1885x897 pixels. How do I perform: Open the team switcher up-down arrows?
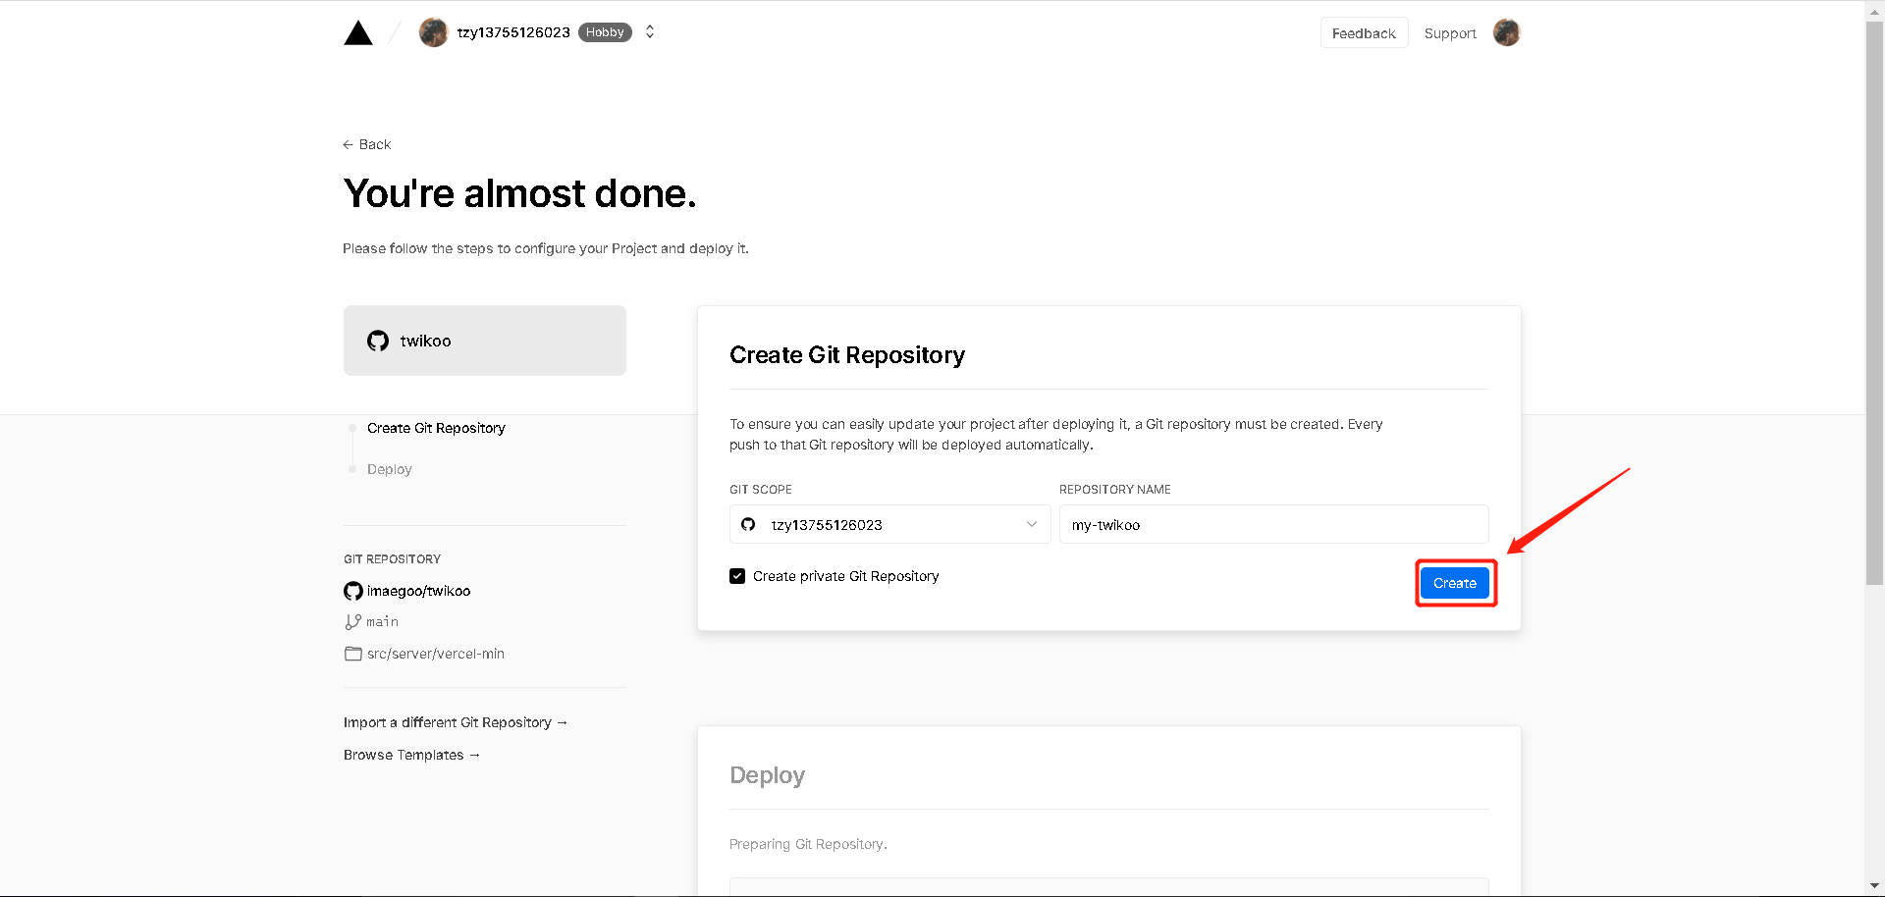point(650,32)
